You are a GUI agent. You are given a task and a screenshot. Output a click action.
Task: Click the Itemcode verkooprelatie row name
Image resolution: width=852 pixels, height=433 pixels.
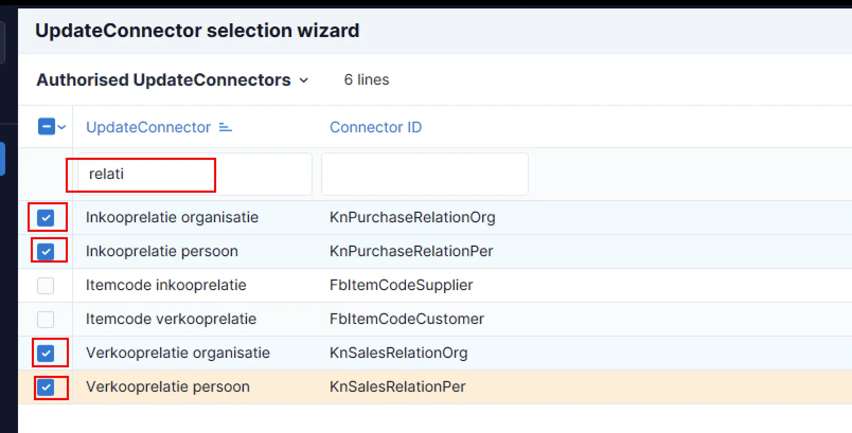click(171, 319)
